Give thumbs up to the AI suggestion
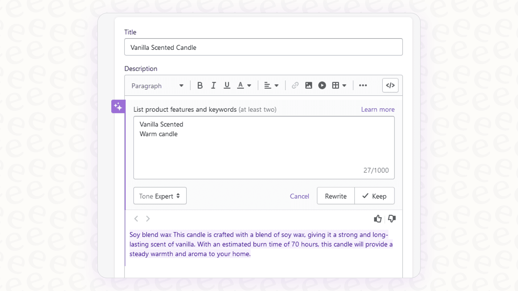 pos(377,219)
